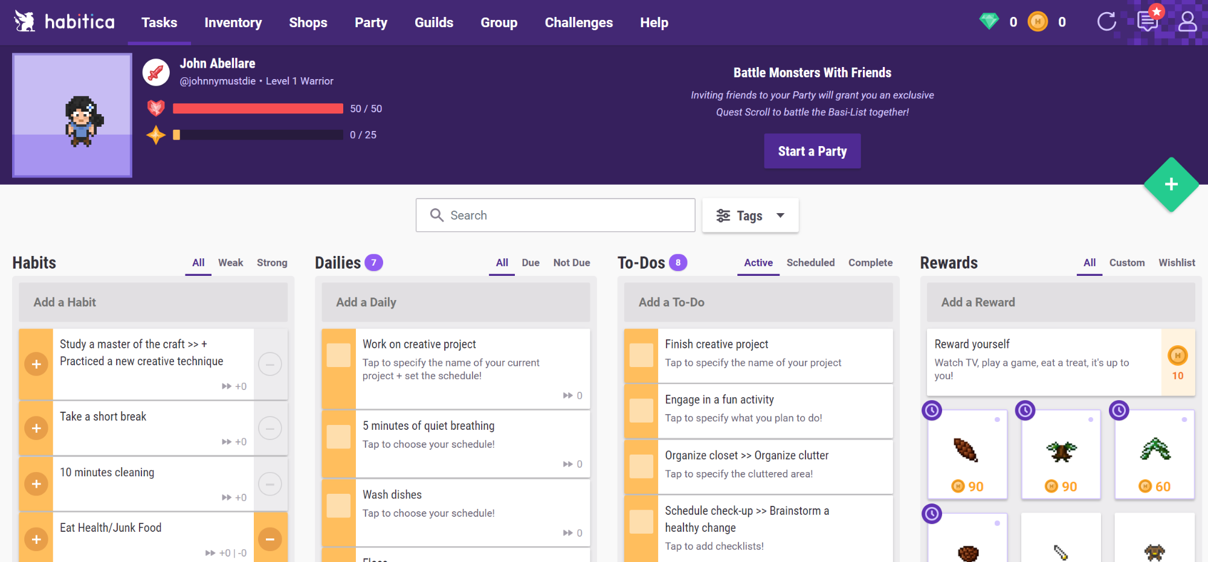Check off 'Work on creative project' daily
1208x562 pixels.
338,355
